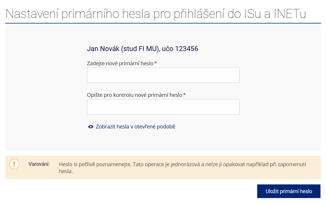This screenshot has height=205, width=326.
Task: Open the Zobrazit hesla v otevřené podobě link
Action: tap(135, 127)
